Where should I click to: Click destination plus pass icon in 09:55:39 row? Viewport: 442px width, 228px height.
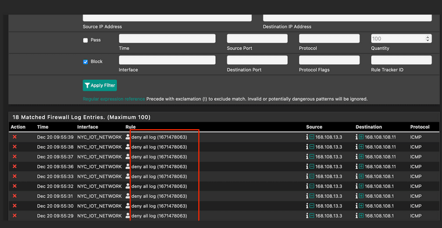[361, 137]
